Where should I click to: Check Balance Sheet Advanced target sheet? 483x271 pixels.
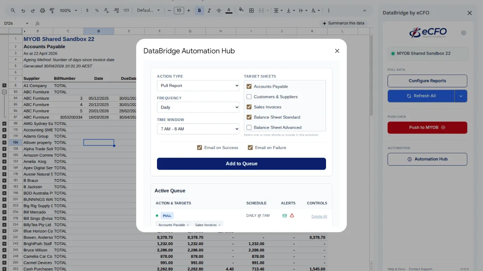pos(249,128)
